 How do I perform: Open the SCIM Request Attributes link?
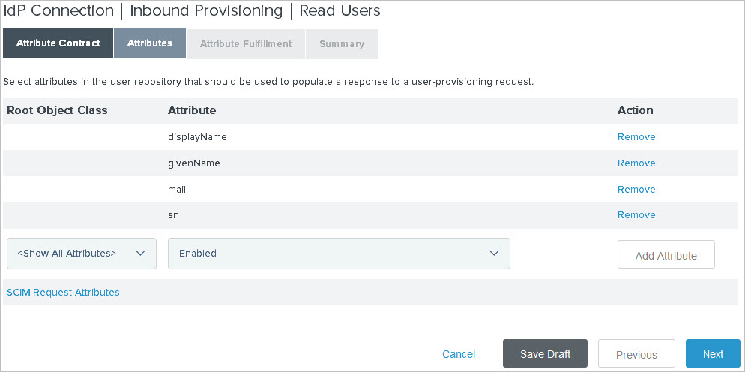[x=63, y=292]
